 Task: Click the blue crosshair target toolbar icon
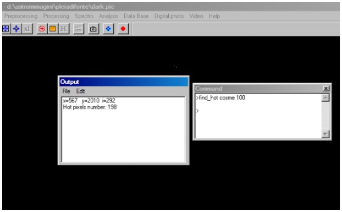[x=5, y=29]
